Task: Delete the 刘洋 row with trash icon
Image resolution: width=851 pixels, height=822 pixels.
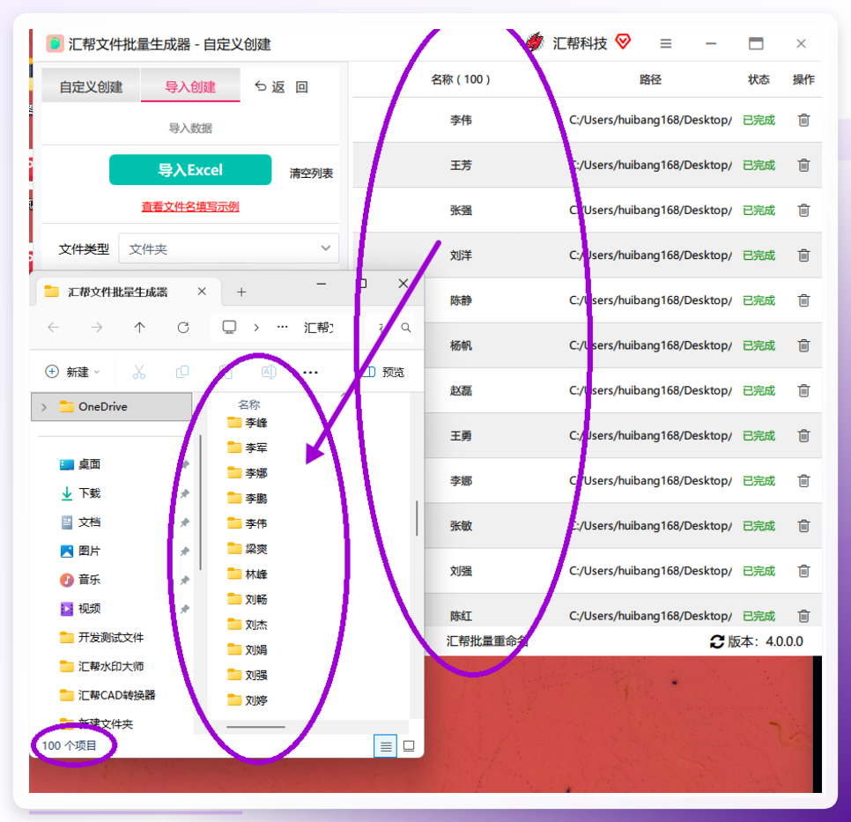Action: pos(803,255)
